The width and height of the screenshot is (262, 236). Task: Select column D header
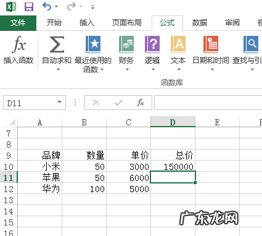tap(173, 122)
